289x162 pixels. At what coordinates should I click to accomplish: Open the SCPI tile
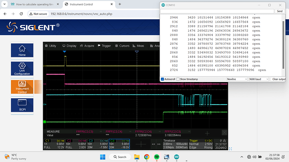click(22, 105)
